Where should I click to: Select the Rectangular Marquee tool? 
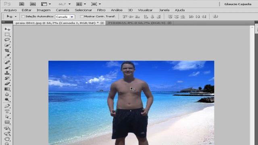point(7,34)
